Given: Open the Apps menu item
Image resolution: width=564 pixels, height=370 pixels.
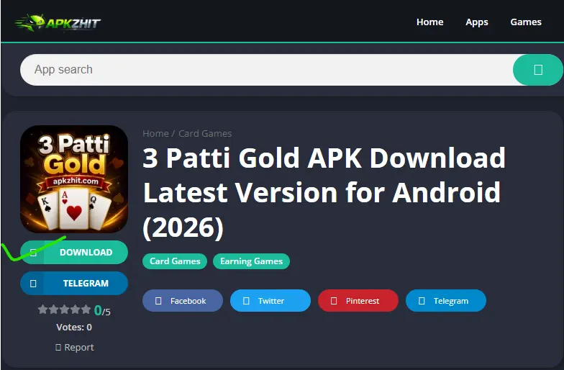Looking at the screenshot, I should 477,22.
